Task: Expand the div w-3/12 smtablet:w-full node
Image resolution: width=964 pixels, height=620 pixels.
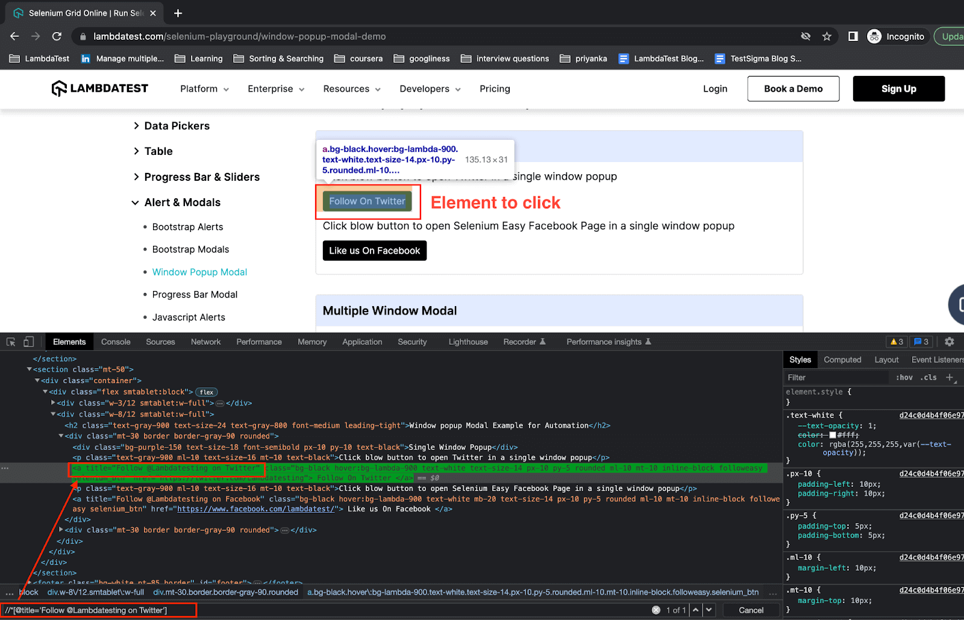Action: (x=53, y=403)
